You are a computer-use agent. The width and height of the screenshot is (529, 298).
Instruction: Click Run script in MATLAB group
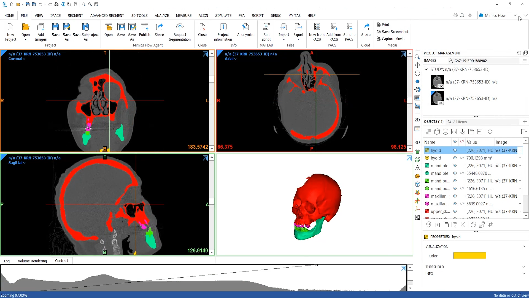coord(266,32)
